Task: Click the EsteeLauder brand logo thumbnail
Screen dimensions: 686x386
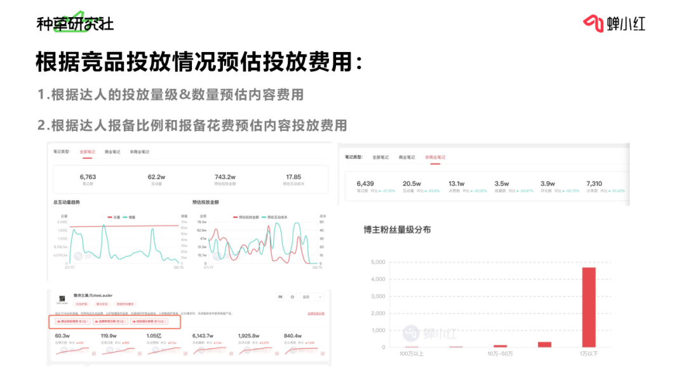Action: coord(62,300)
